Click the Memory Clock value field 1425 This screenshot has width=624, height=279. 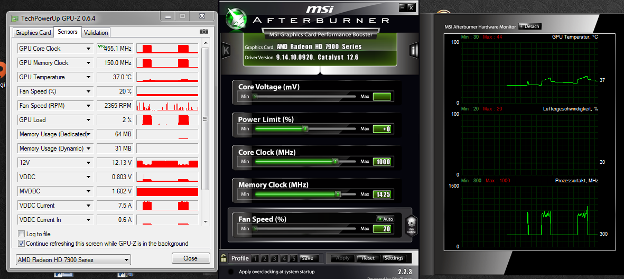tap(381, 194)
